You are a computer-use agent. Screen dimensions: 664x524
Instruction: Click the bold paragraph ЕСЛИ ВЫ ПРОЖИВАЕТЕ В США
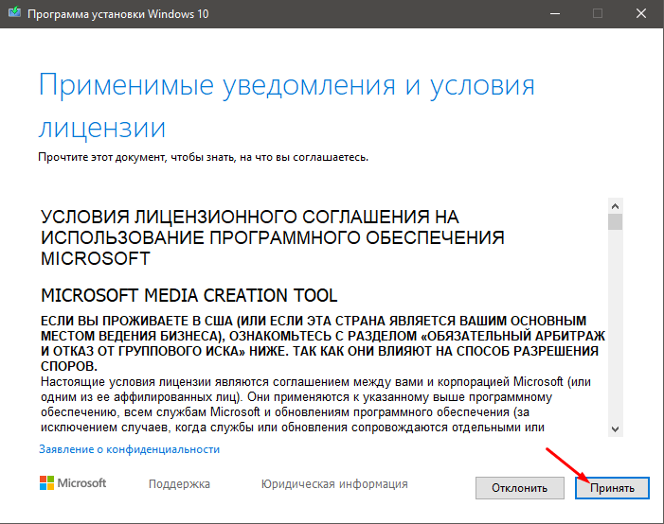pyautogui.click(x=323, y=343)
